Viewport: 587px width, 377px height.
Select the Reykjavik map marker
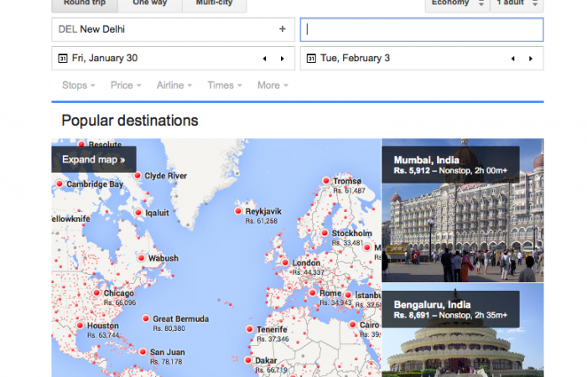coord(238,211)
